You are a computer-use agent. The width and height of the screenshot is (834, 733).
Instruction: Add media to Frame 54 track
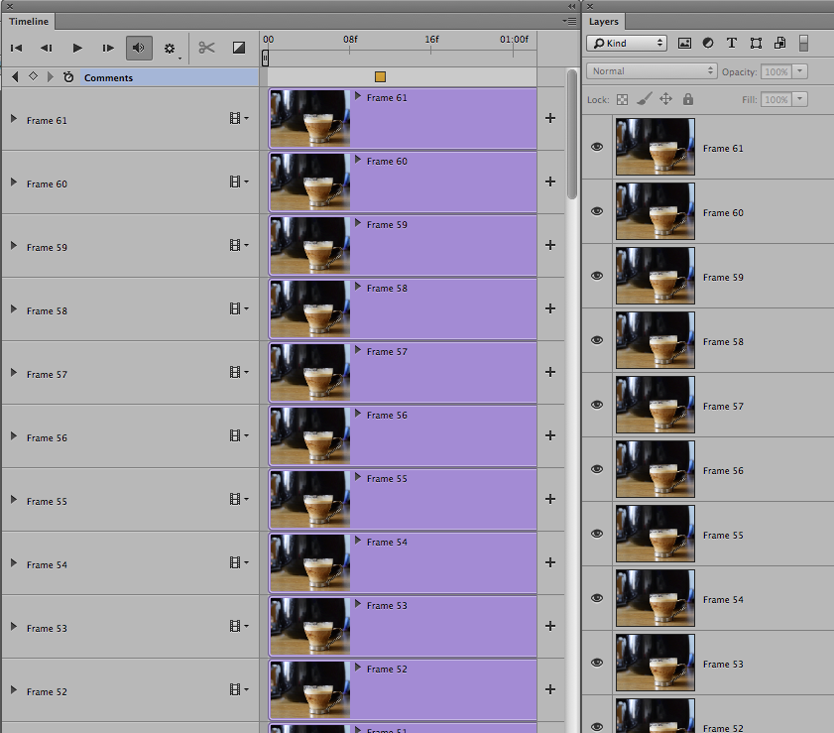[550, 562]
